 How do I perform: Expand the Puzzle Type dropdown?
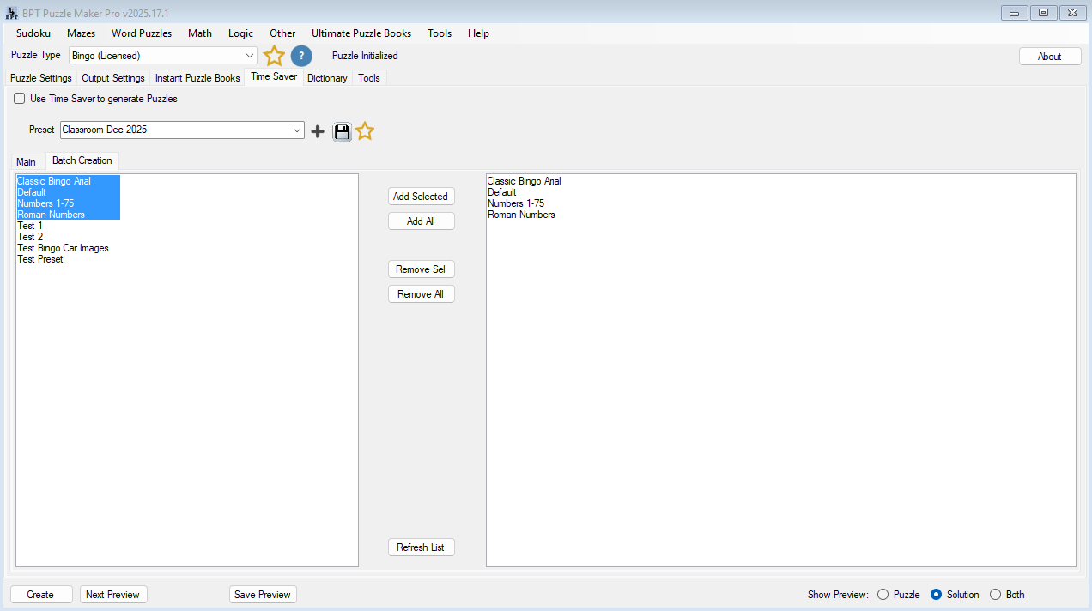(250, 56)
